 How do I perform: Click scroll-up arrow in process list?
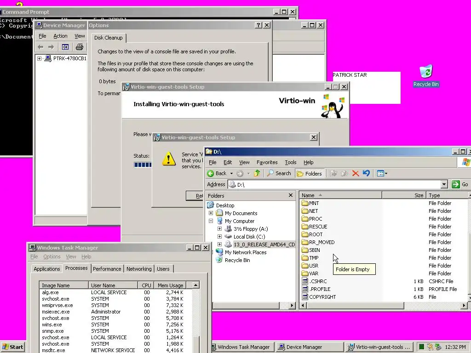click(x=196, y=285)
